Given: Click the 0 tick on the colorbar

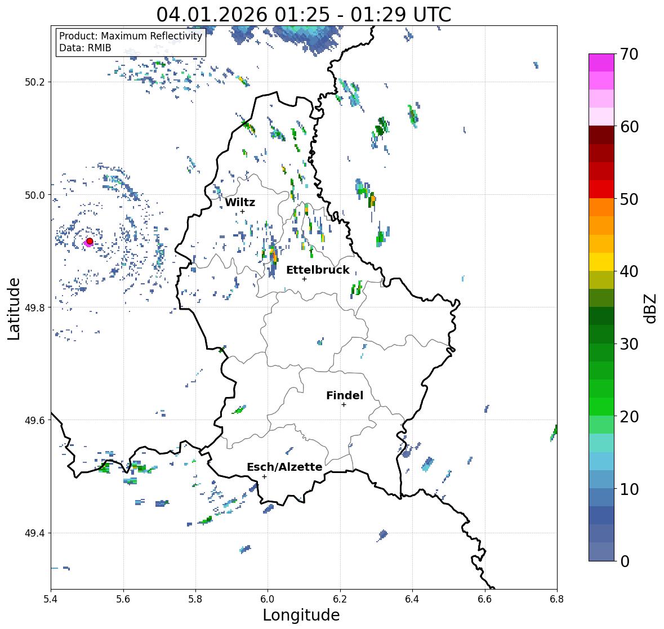Looking at the screenshot, I should [x=625, y=561].
